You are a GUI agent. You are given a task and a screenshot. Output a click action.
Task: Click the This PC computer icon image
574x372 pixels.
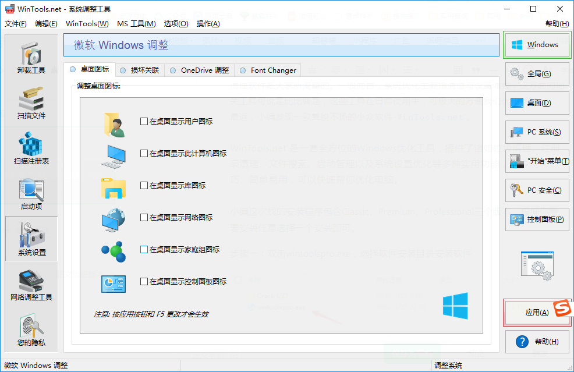point(114,157)
